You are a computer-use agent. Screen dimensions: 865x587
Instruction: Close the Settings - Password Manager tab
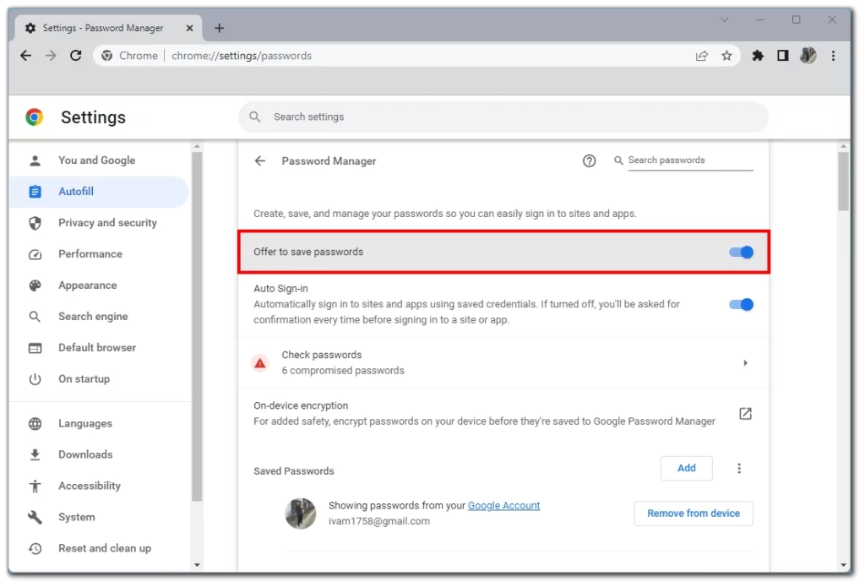(x=189, y=28)
